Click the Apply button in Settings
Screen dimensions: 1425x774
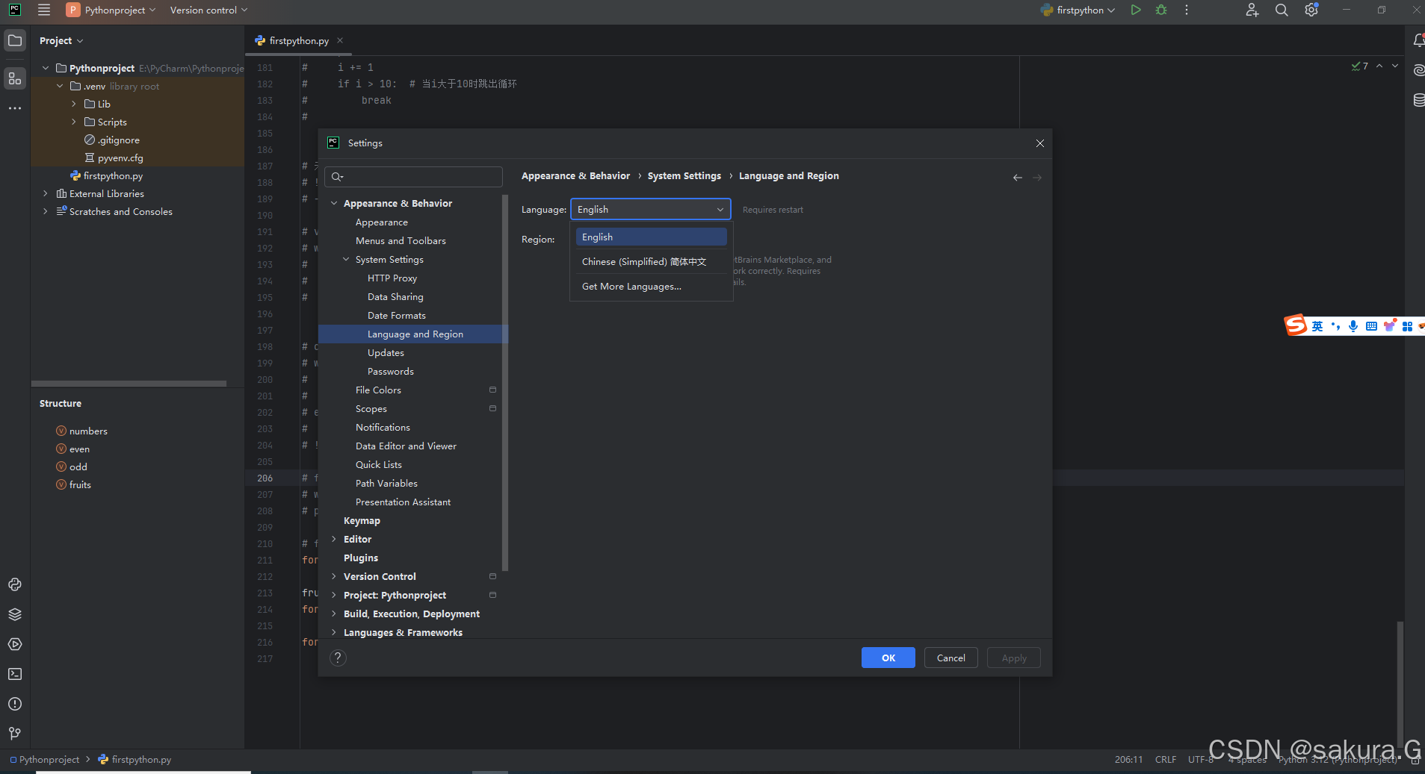tap(1013, 658)
